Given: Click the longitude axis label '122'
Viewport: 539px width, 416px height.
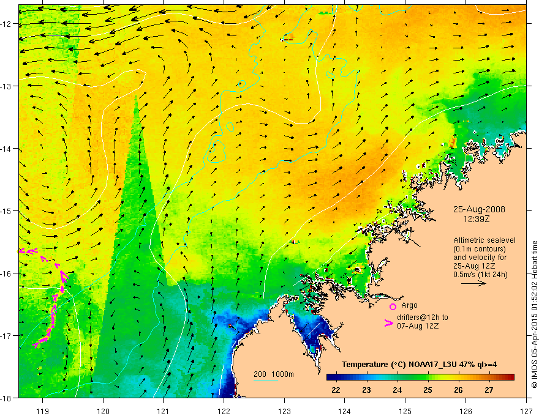Looking at the screenshot, I should (224, 411).
